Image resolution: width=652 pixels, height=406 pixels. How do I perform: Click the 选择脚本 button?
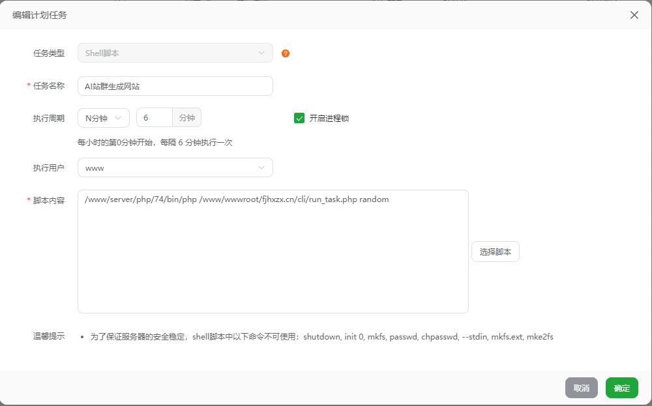[x=495, y=251]
